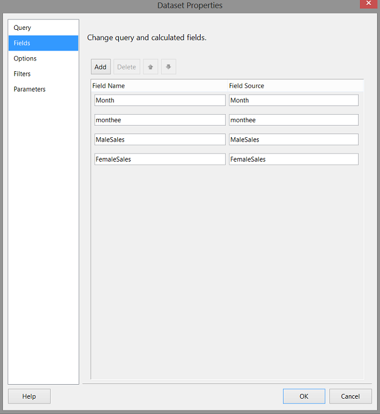Open the Query page
Image resolution: width=380 pixels, height=414 pixels.
[23, 28]
